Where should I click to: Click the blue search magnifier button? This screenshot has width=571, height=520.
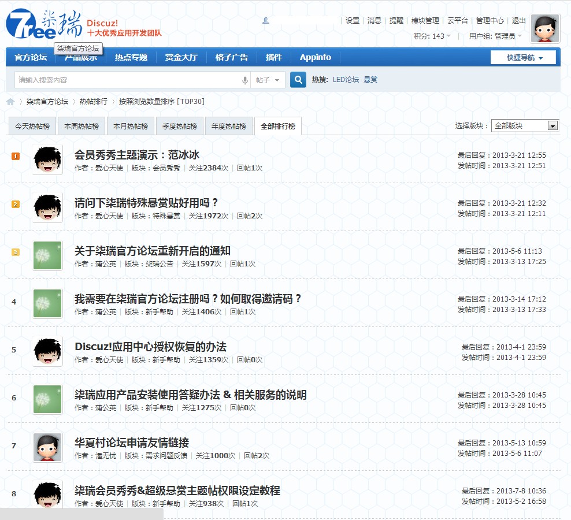point(298,80)
